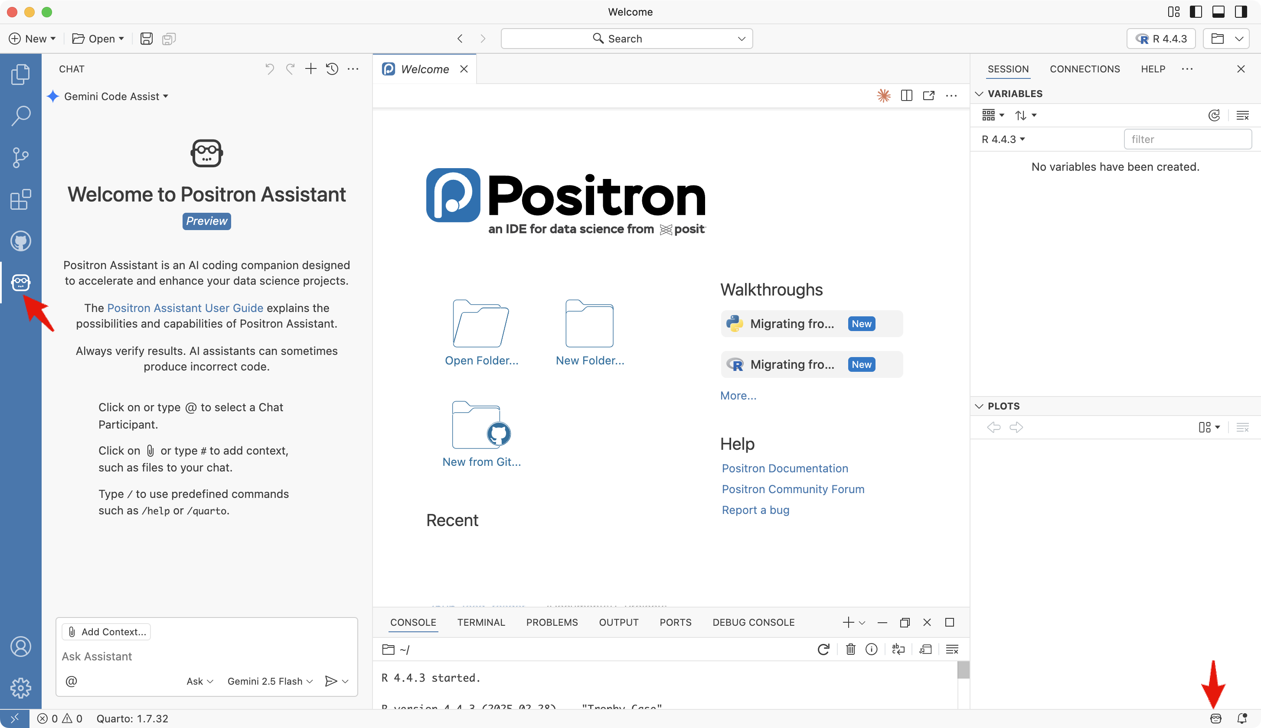
Task: Click the Save file icon
Action: (x=146, y=39)
